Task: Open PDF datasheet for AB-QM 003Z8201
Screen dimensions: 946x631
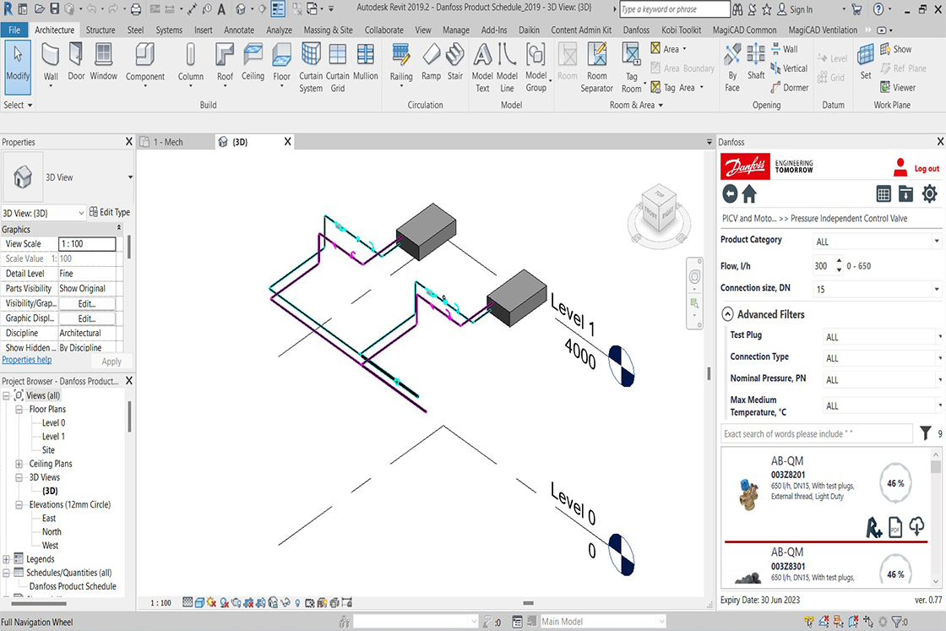Action: [x=895, y=527]
